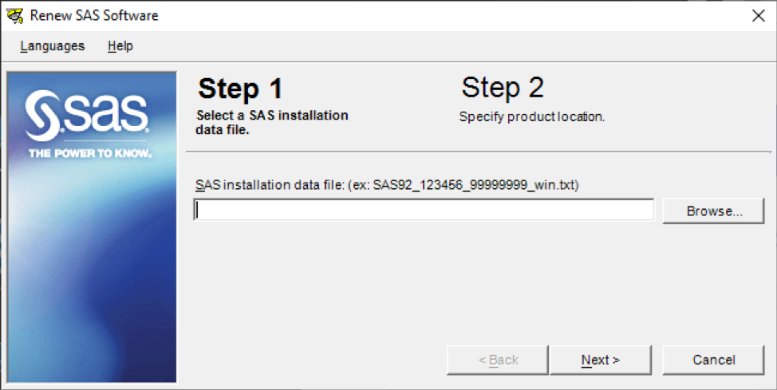Click the example filename SAS92_123456_99999999_win.txt text
Image resolution: width=777 pixels, height=390 pixels.
tap(474, 185)
